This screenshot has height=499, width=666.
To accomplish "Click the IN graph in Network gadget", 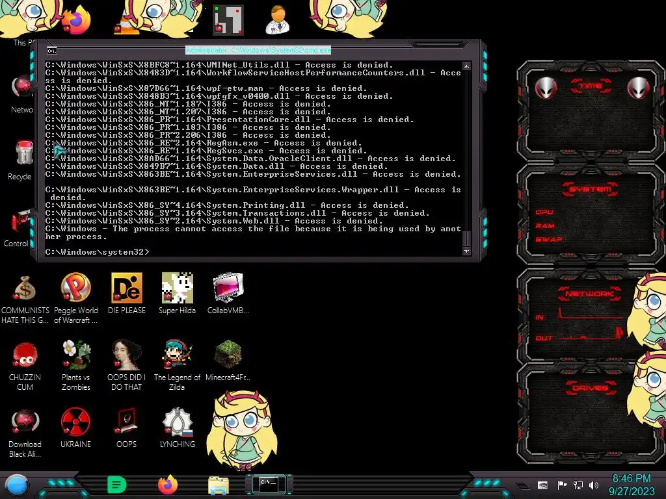I will tap(591, 314).
